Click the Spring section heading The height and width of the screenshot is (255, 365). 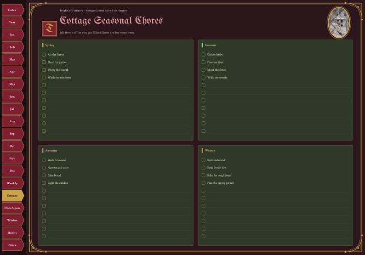click(50, 45)
